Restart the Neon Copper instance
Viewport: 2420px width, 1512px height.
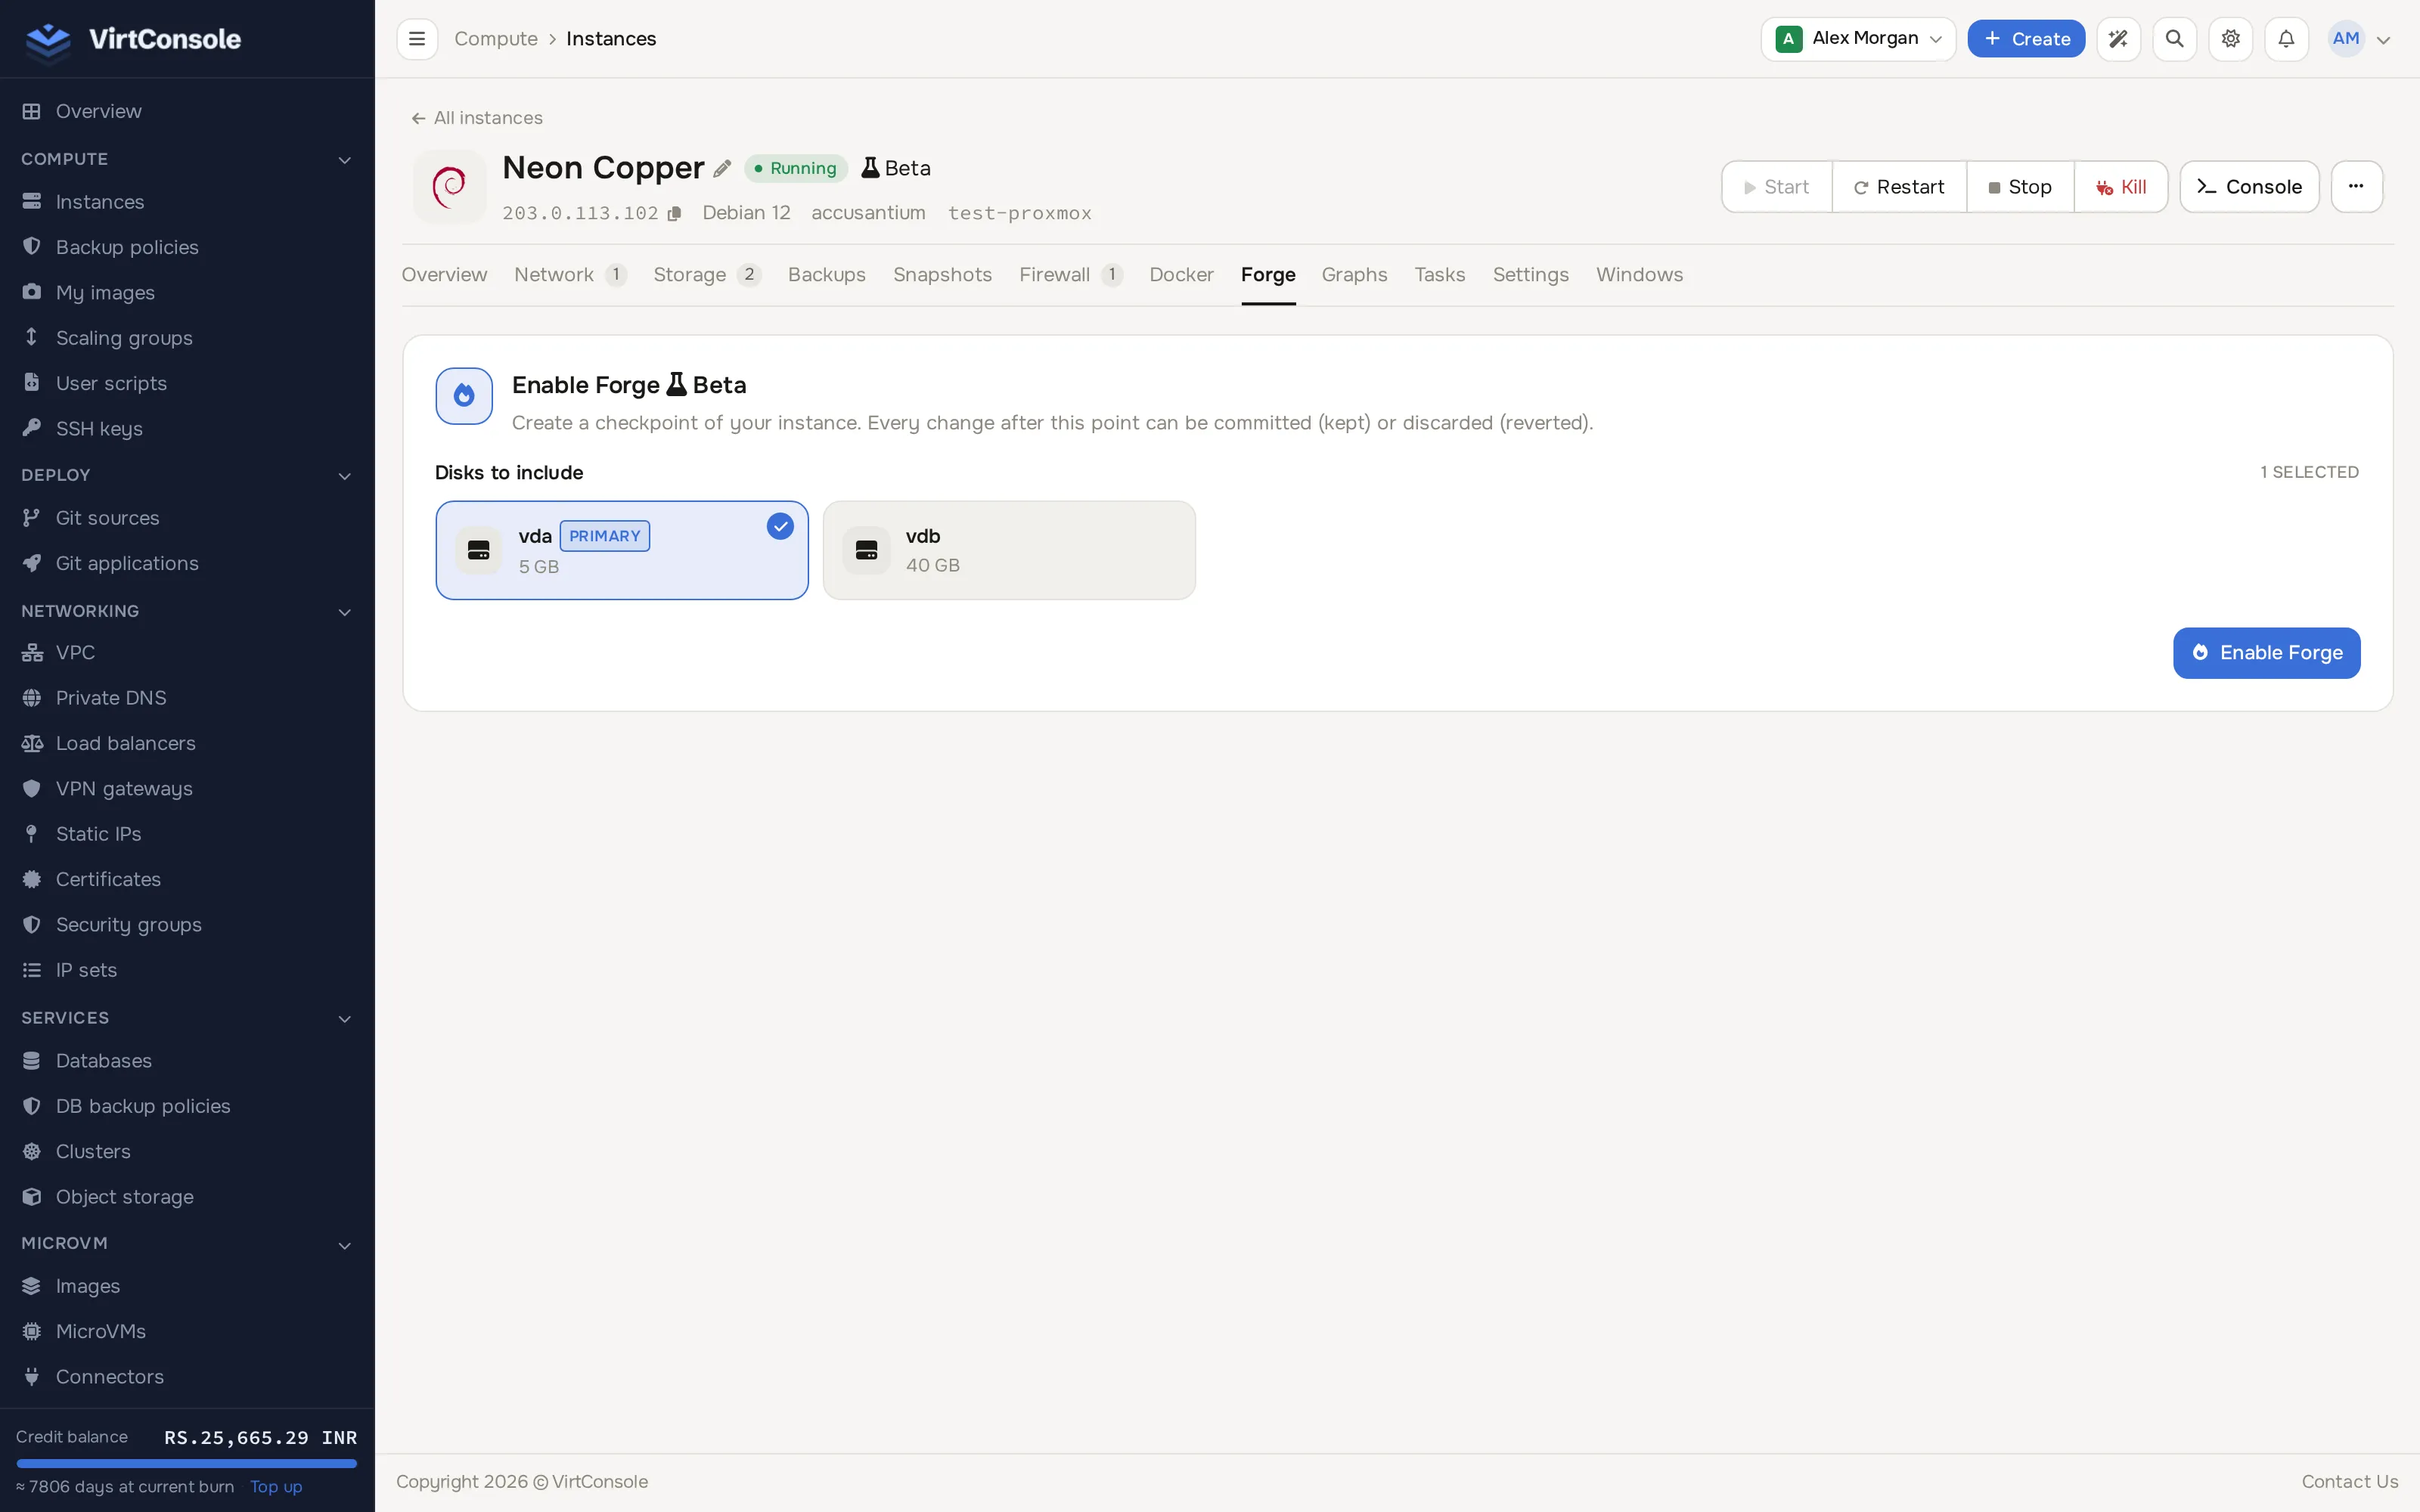coord(1899,187)
